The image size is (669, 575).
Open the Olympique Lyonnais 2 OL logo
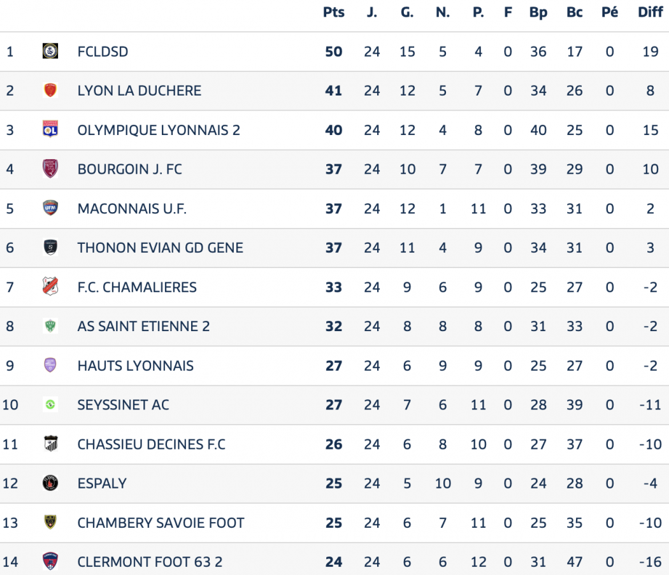tap(50, 130)
